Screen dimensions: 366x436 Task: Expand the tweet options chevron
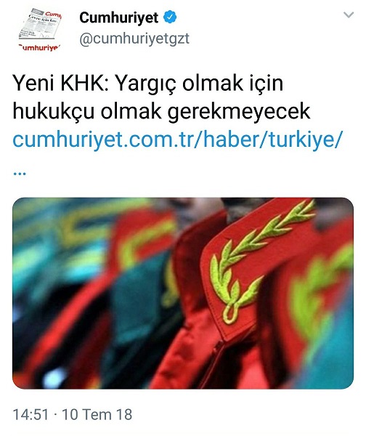349,15
